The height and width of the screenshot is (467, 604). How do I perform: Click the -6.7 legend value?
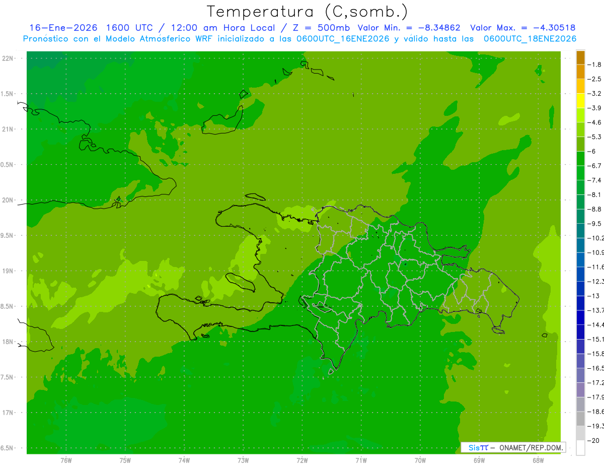(595, 166)
